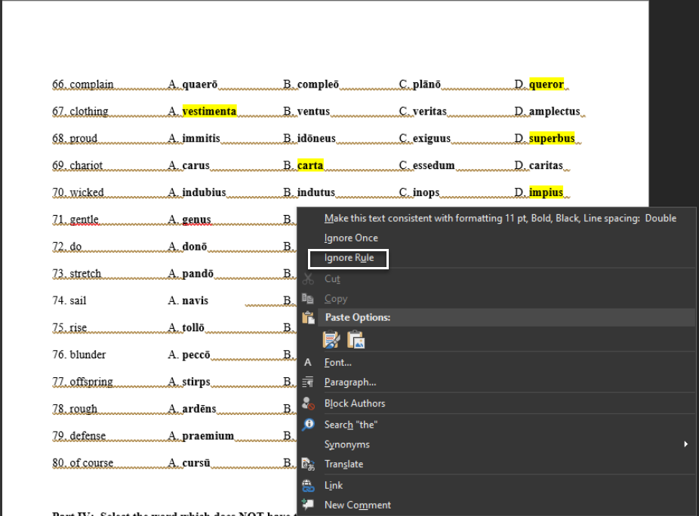
Task: Select Ignore Once in context menu
Action: (351, 238)
